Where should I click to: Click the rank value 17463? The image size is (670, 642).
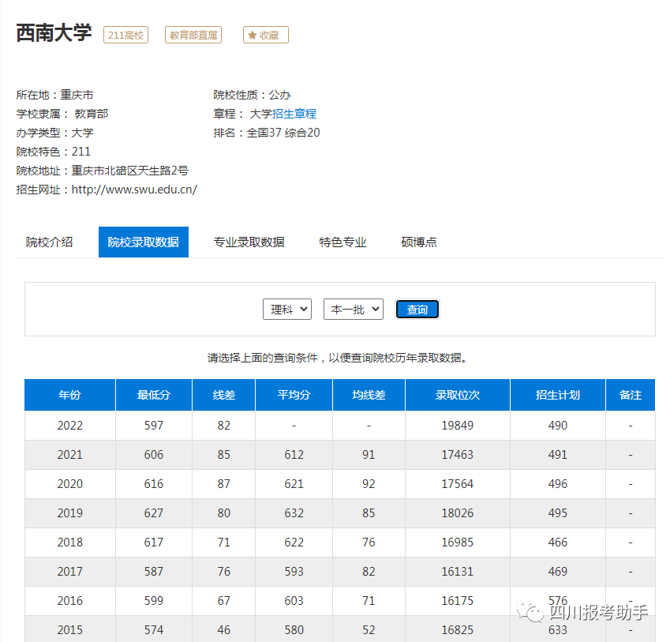458,455
